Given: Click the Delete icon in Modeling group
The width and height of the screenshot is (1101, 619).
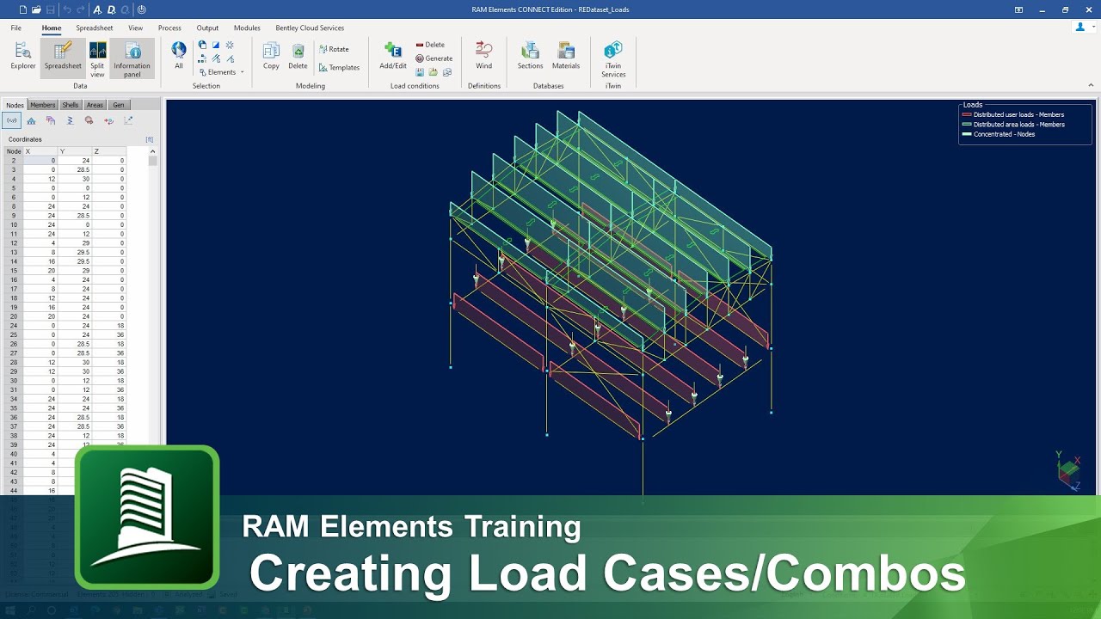Looking at the screenshot, I should point(298,57).
